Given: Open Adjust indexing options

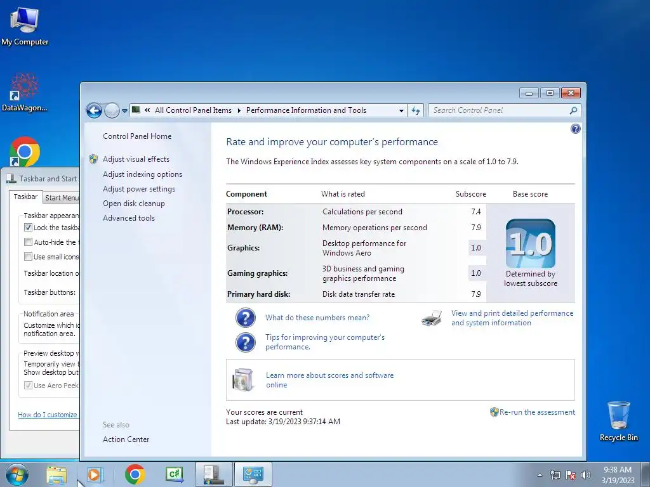Looking at the screenshot, I should [142, 174].
